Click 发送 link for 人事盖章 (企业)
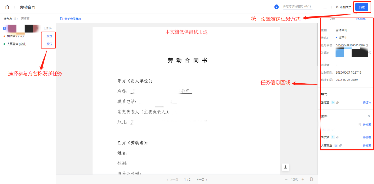The width and height of the screenshot is (374, 184). pos(50,44)
